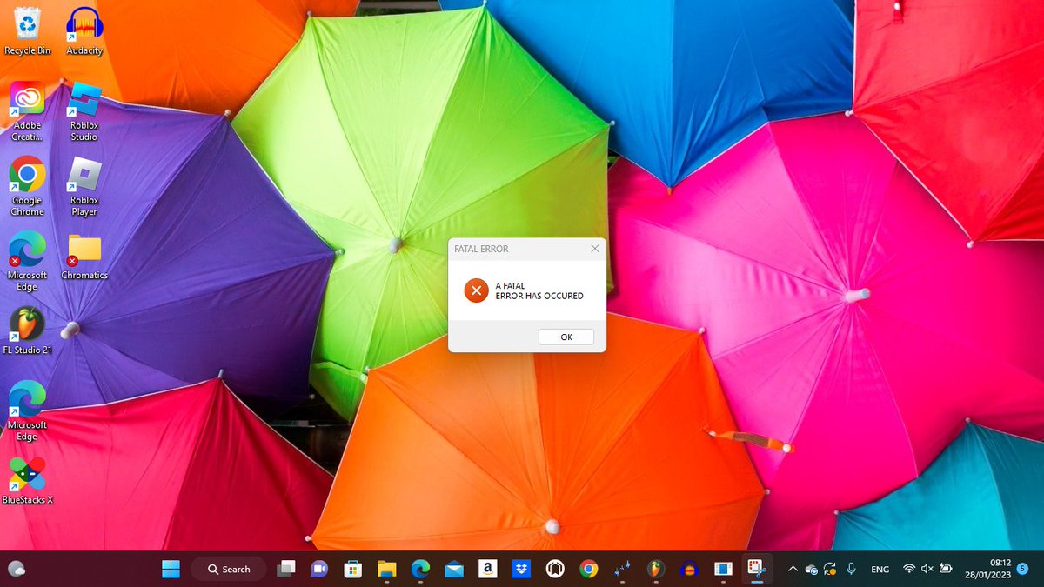
Task: Open Task View from the taskbar
Action: [285, 569]
